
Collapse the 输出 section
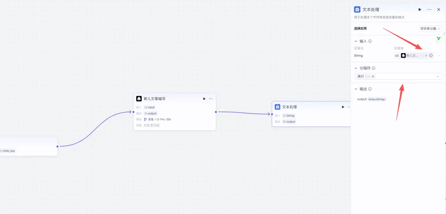click(356, 89)
